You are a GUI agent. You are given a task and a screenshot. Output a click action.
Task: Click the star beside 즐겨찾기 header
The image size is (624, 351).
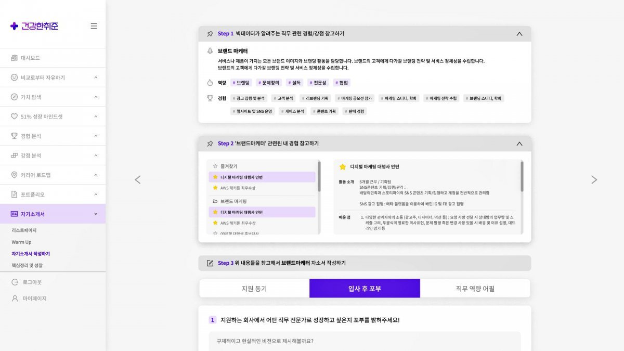[x=215, y=166]
